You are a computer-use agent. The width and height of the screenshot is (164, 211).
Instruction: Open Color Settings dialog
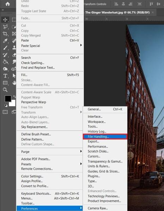click(x=50, y=176)
